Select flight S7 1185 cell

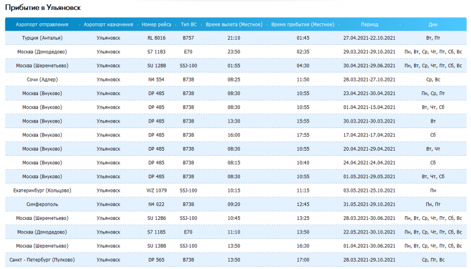coord(157,232)
